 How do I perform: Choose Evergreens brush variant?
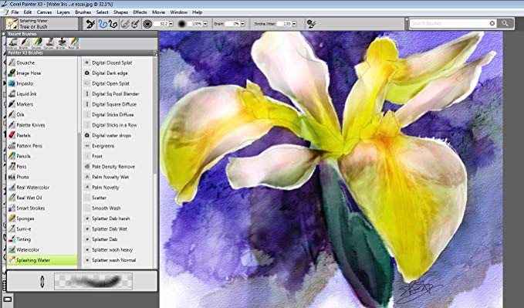117,146
